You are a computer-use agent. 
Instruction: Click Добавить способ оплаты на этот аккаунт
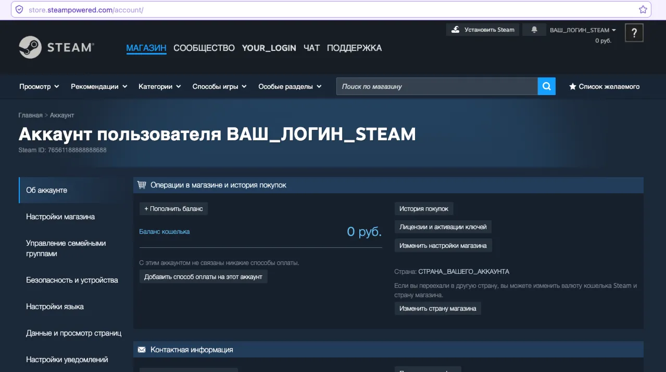(x=203, y=277)
